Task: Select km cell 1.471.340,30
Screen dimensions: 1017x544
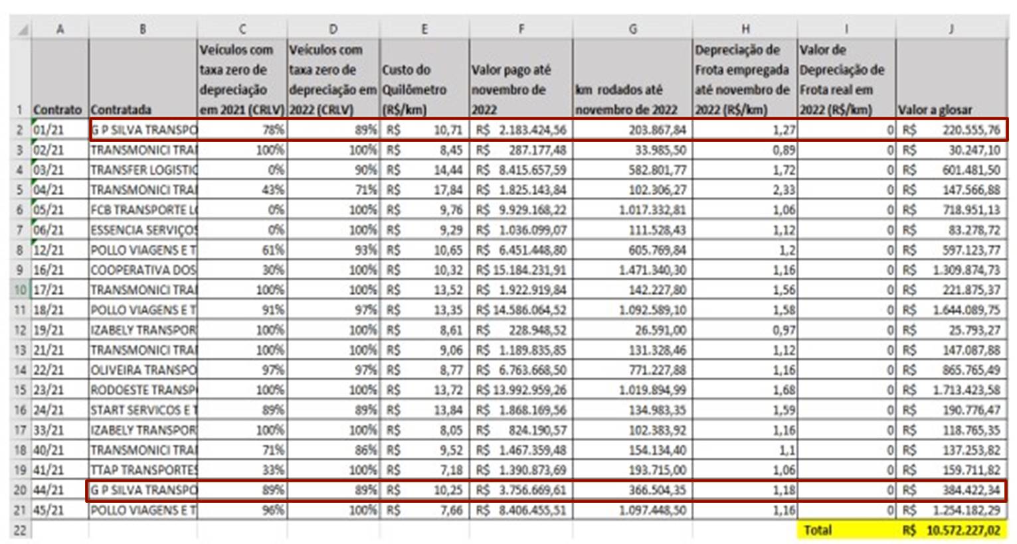Action: [632, 270]
